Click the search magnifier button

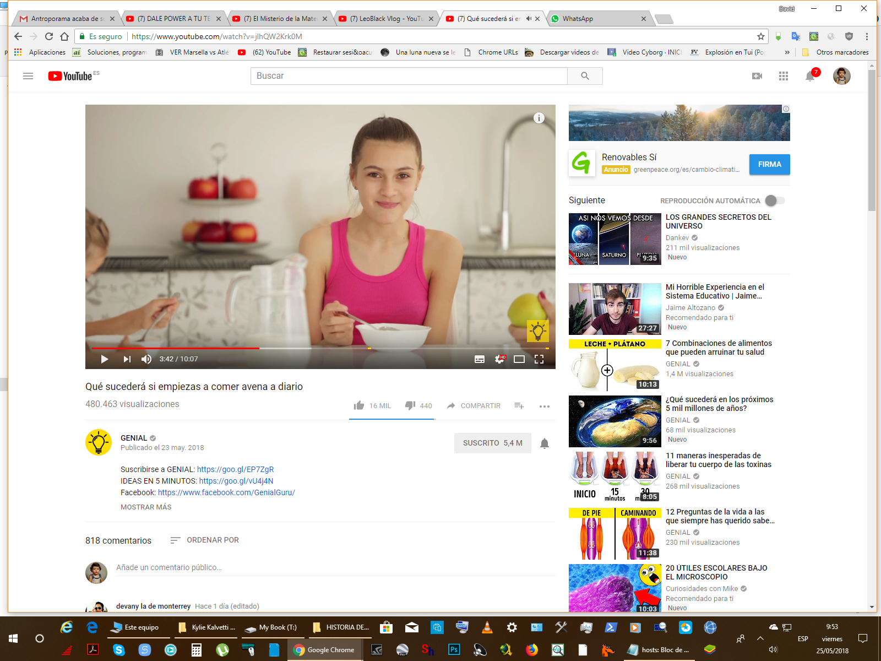pyautogui.click(x=585, y=76)
